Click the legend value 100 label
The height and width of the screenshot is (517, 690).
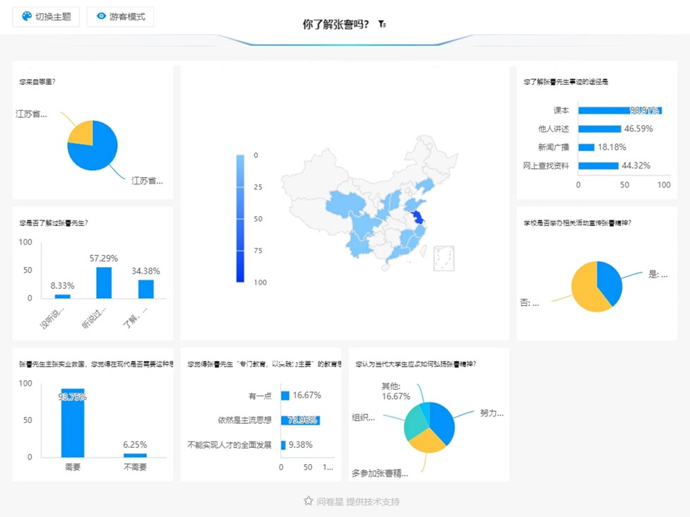260,282
